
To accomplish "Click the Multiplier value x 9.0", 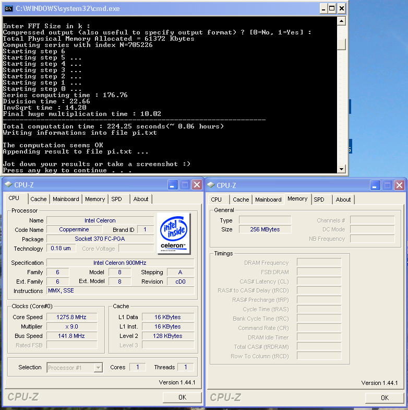I will [72, 326].
